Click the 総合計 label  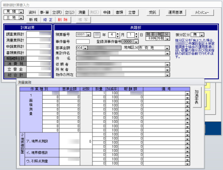click(x=15, y=75)
